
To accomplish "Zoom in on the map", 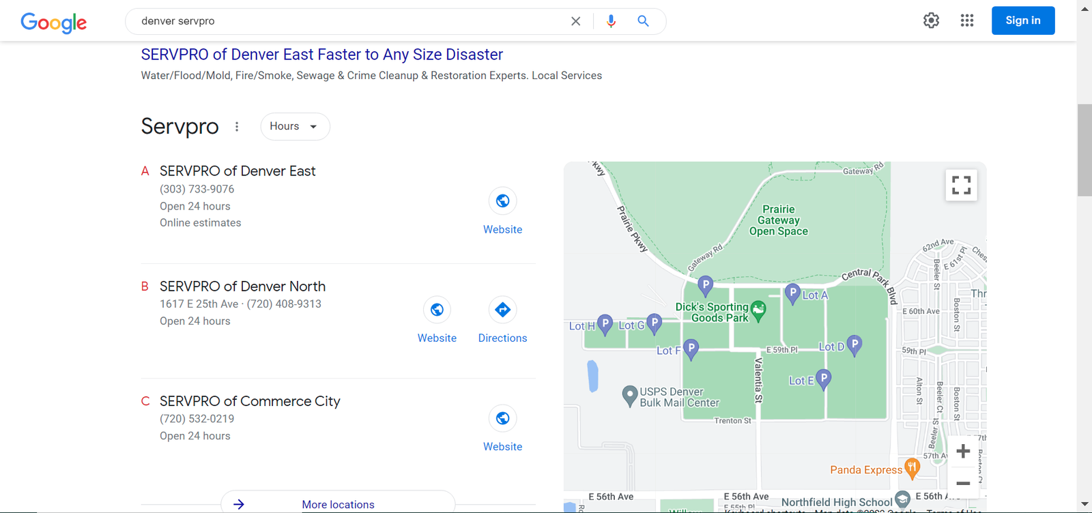I will tap(963, 451).
